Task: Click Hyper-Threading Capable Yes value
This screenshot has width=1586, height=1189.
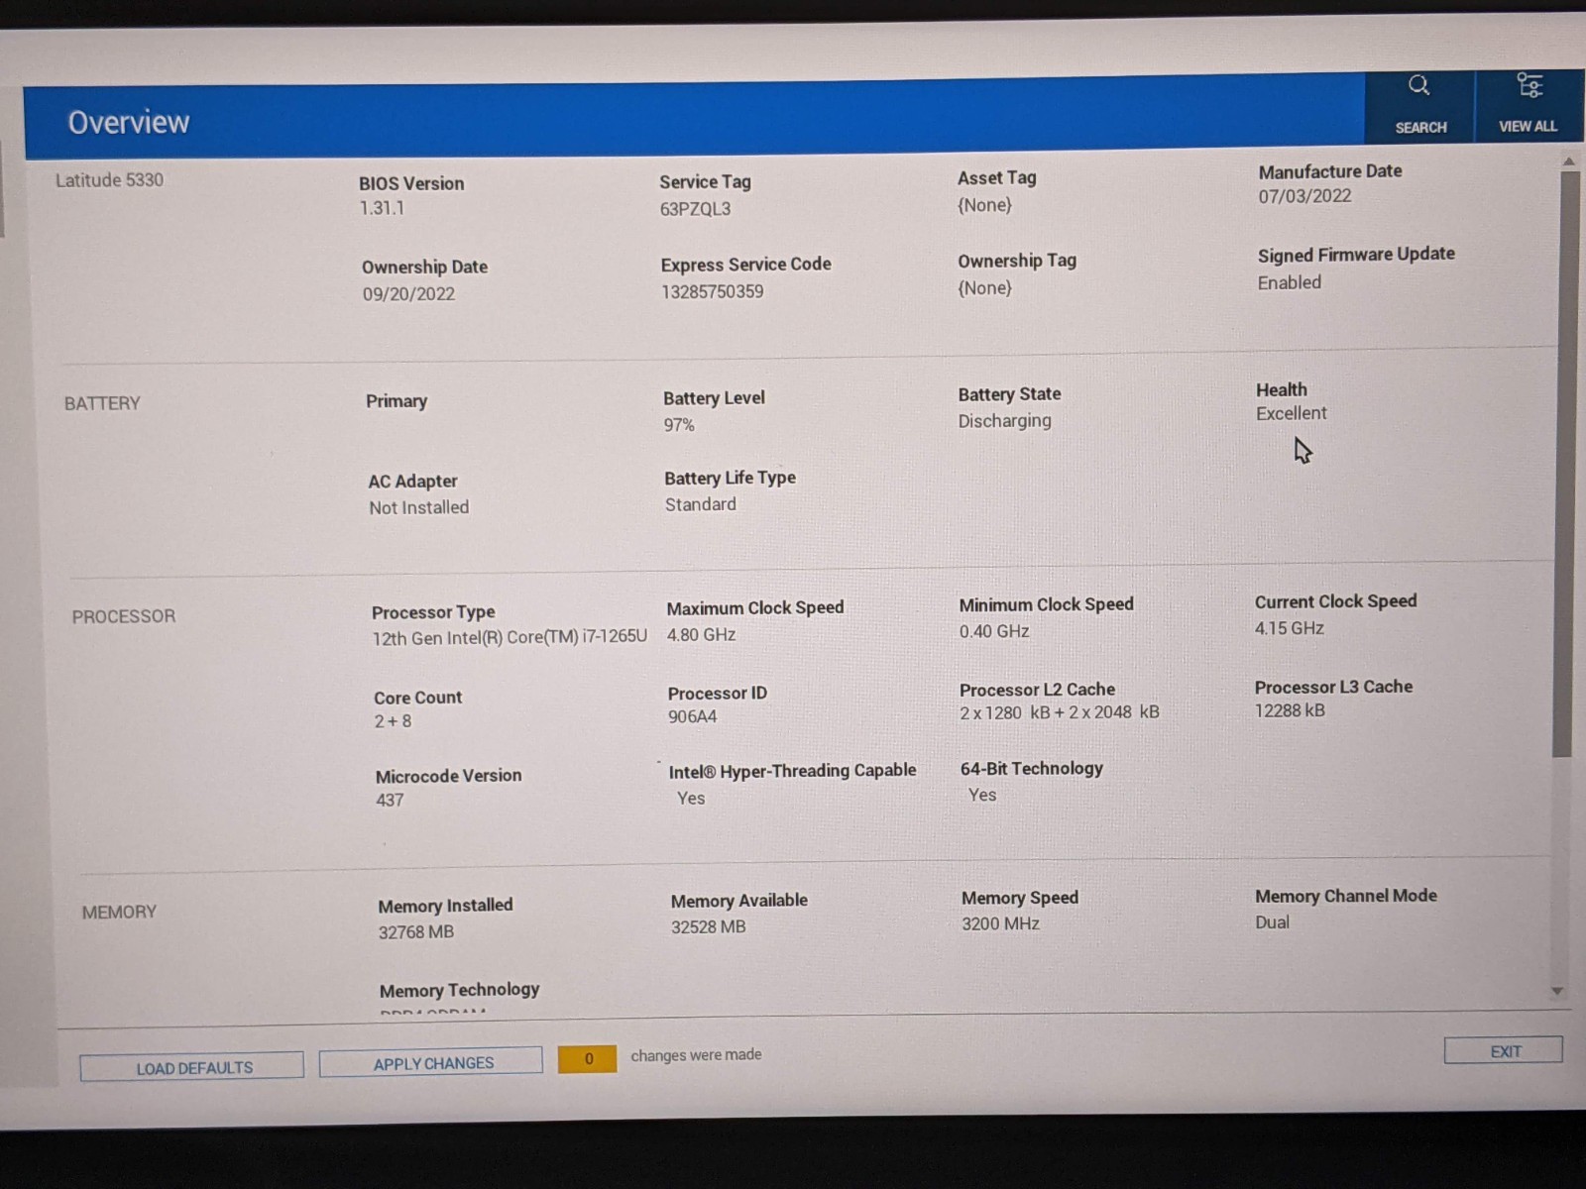Action: coord(691,798)
